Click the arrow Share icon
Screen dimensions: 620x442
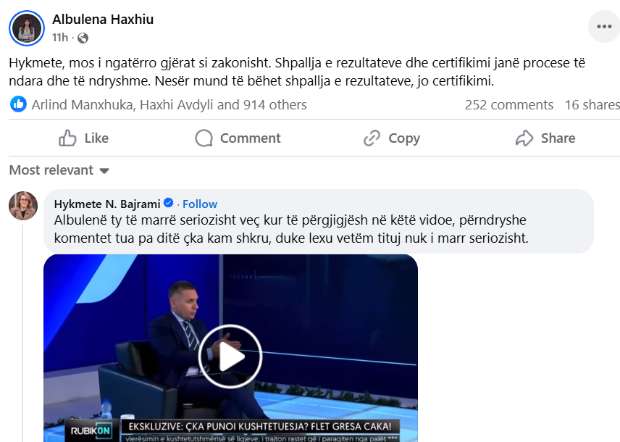coord(524,138)
